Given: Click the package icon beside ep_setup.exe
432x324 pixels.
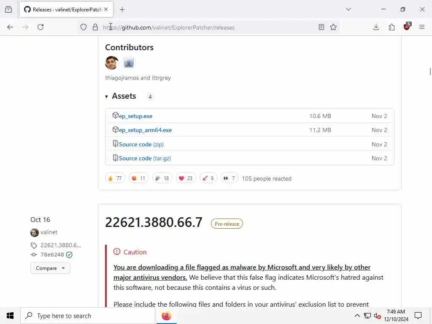Looking at the screenshot, I should tap(116, 115).
